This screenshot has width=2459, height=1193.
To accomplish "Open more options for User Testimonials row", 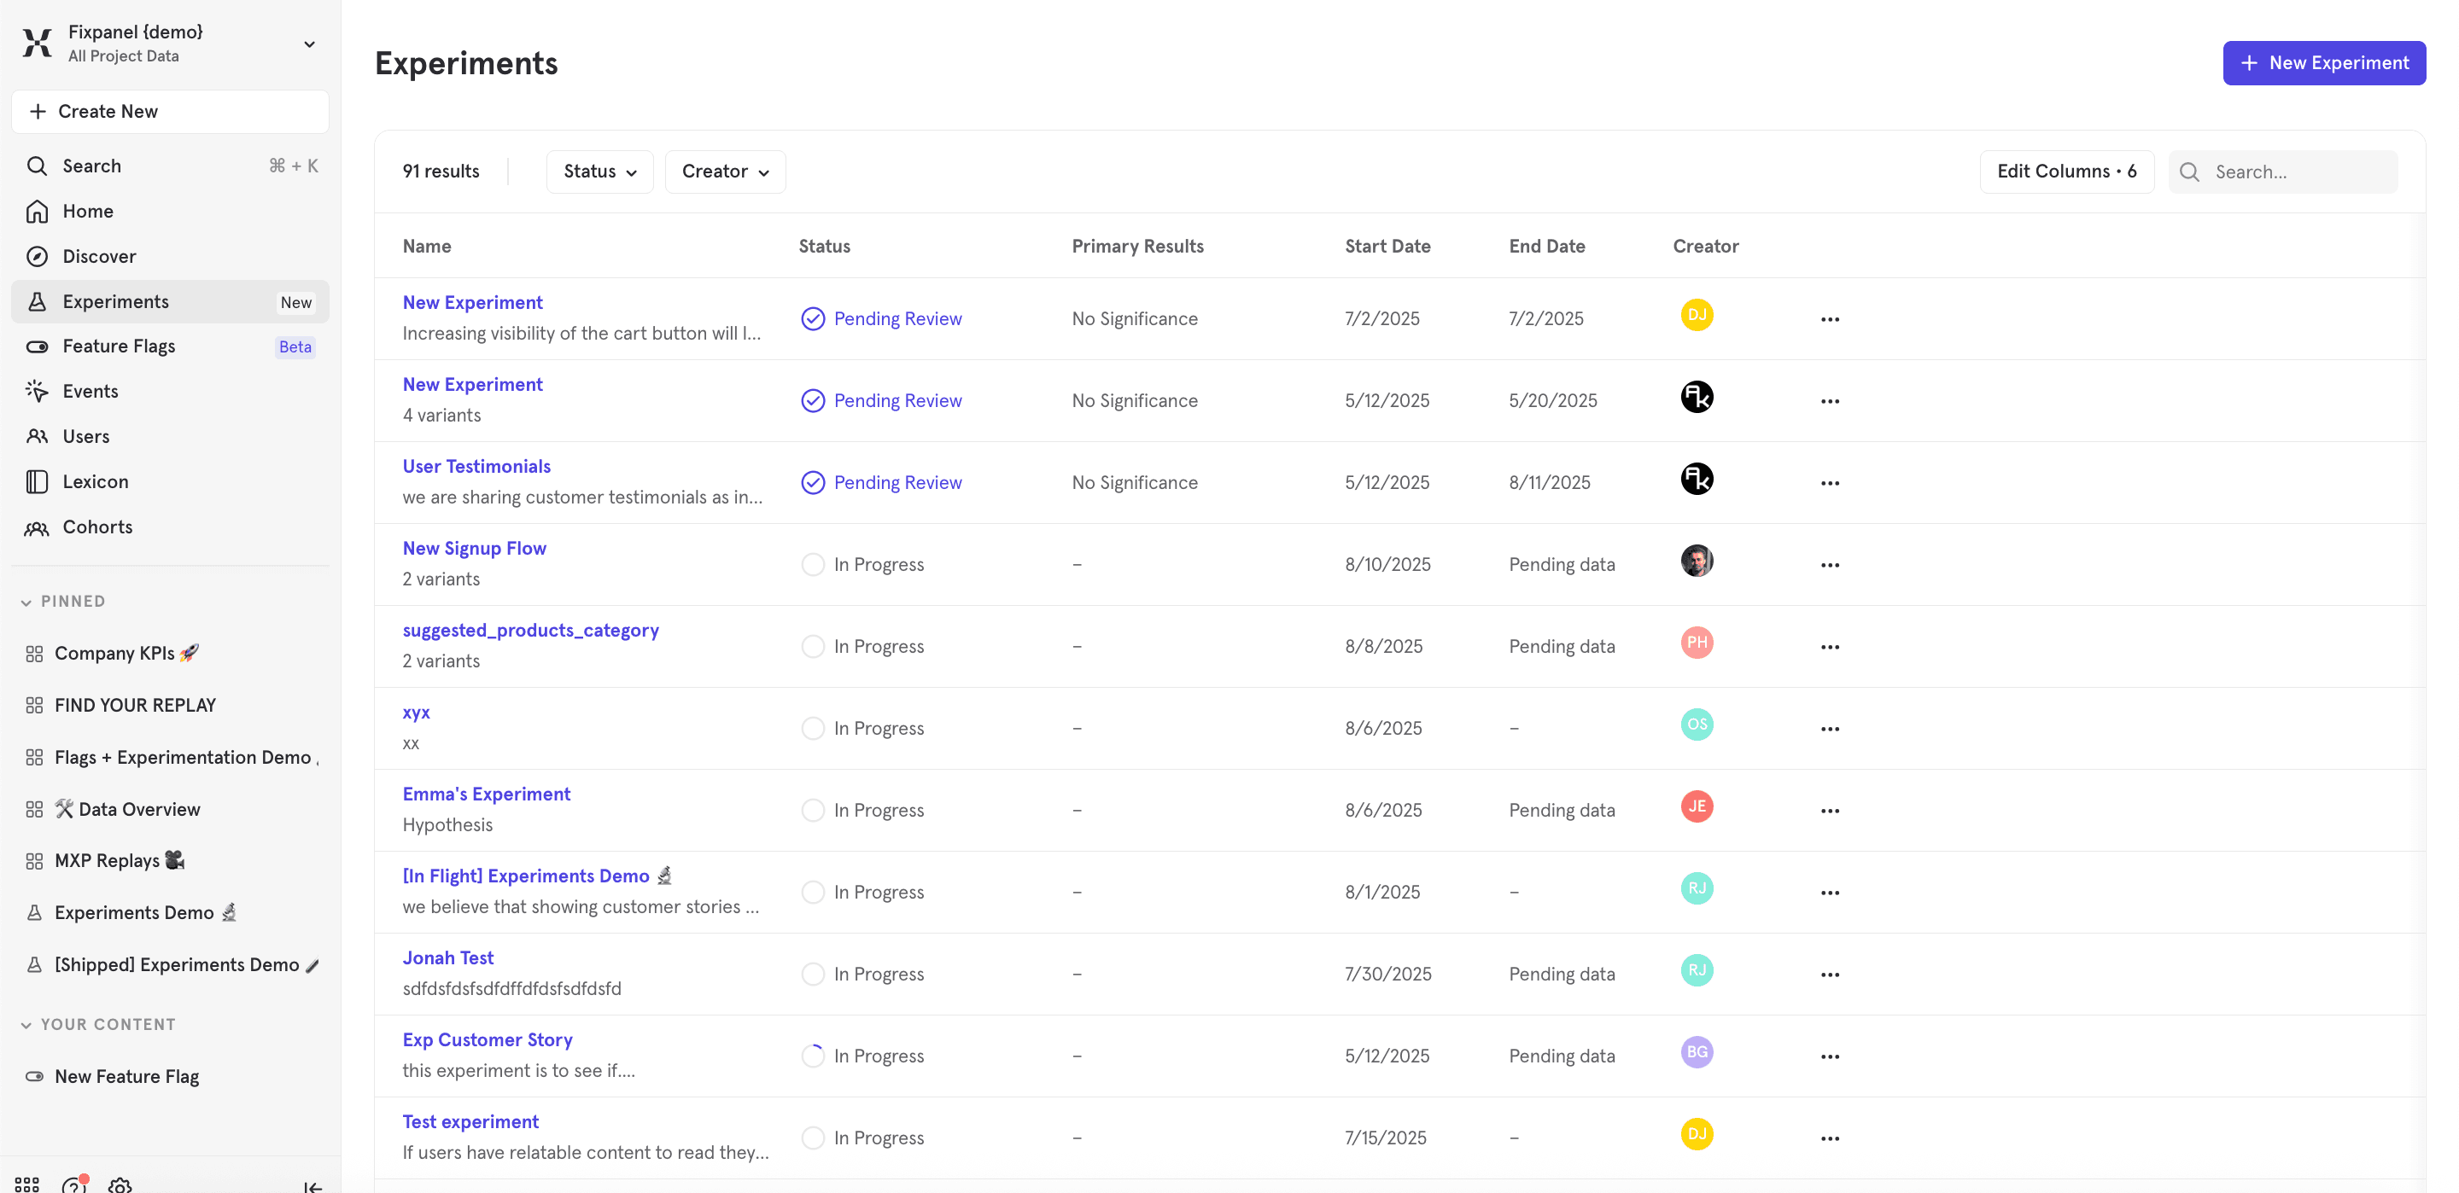I will pyautogui.click(x=1829, y=483).
